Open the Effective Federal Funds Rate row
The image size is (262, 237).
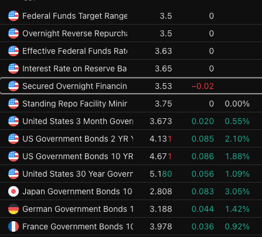click(131, 51)
